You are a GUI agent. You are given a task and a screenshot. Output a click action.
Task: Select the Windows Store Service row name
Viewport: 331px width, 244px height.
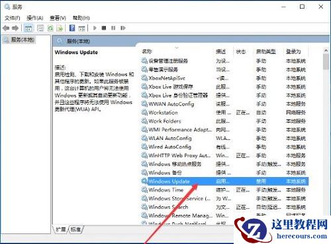coord(179,198)
